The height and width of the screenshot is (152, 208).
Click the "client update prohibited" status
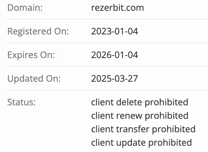click(141, 142)
